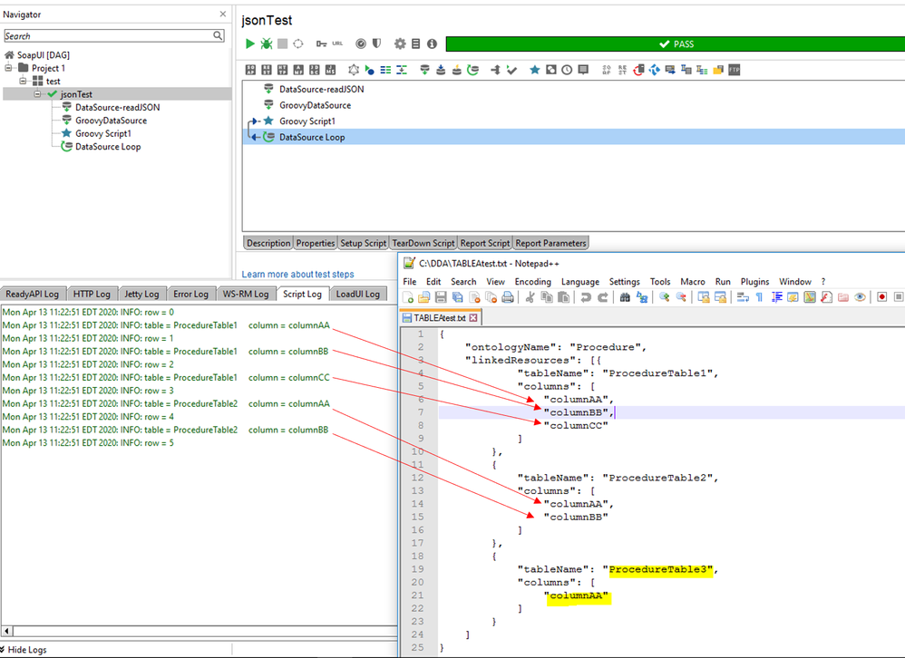The height and width of the screenshot is (658, 905).
Task: Click the Notepad++ Find binoculars icon
Action: 627,297
